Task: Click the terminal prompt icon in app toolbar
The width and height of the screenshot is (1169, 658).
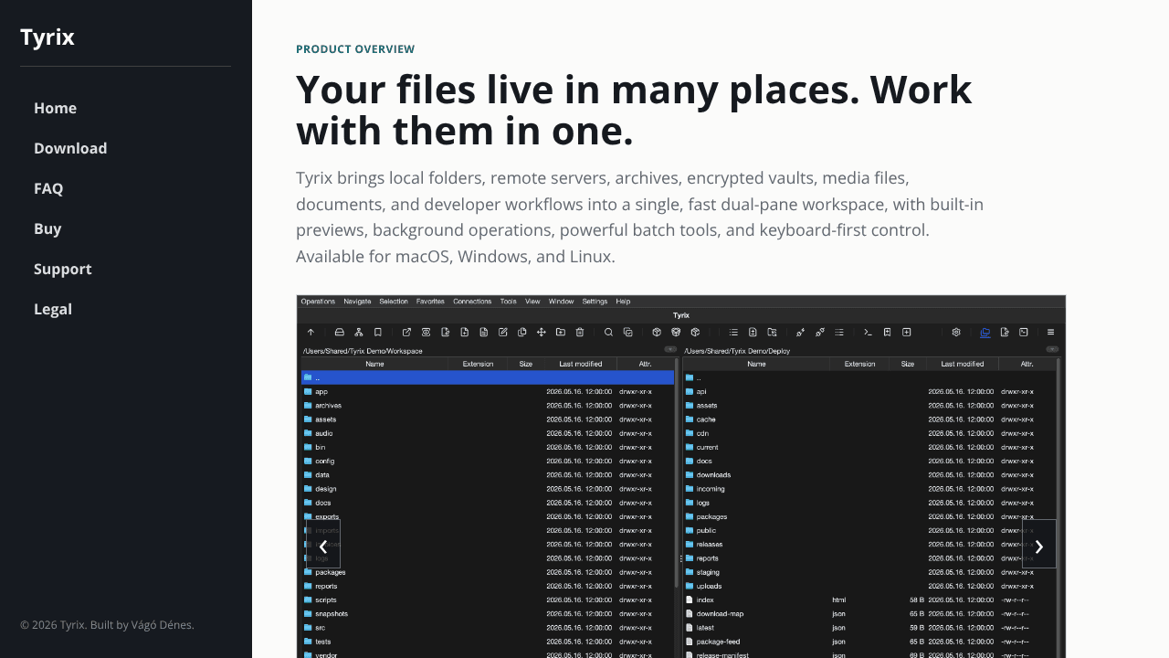Action: 868,333
